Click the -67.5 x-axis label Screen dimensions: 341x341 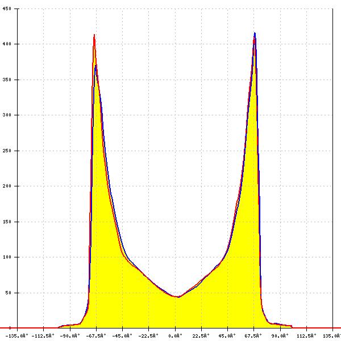click(x=96, y=336)
